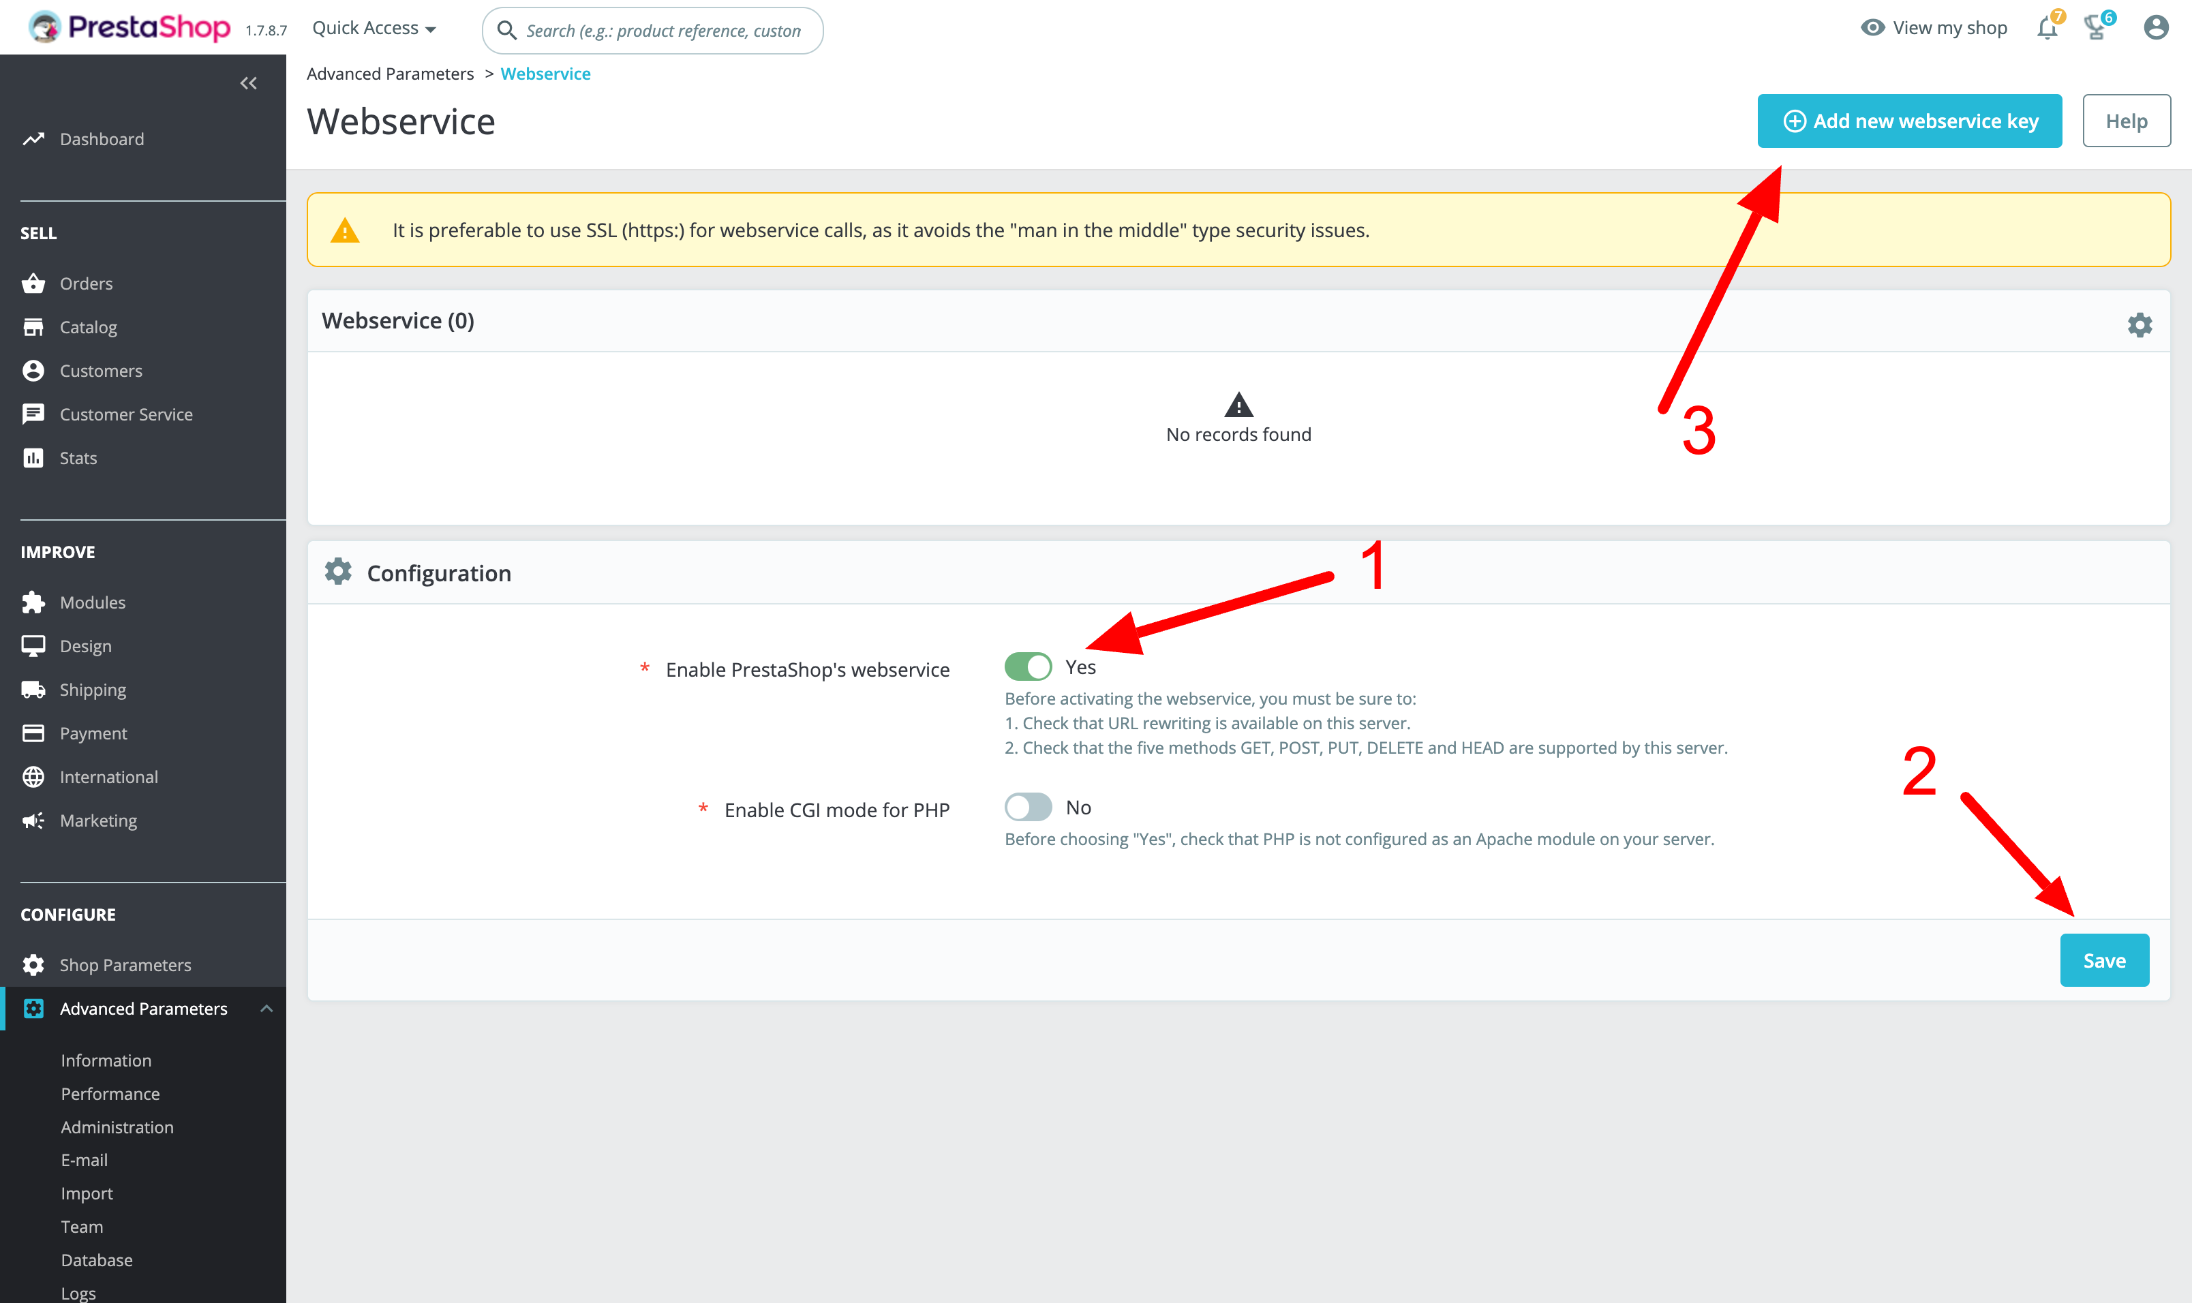Open the E-mail submenu item

85,1161
